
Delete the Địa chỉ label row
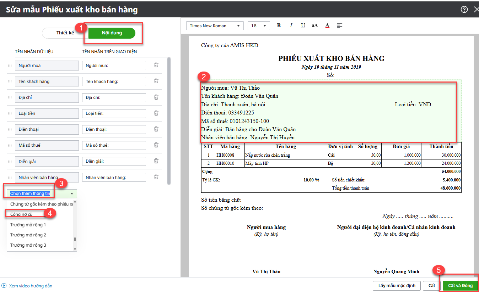tap(156, 97)
